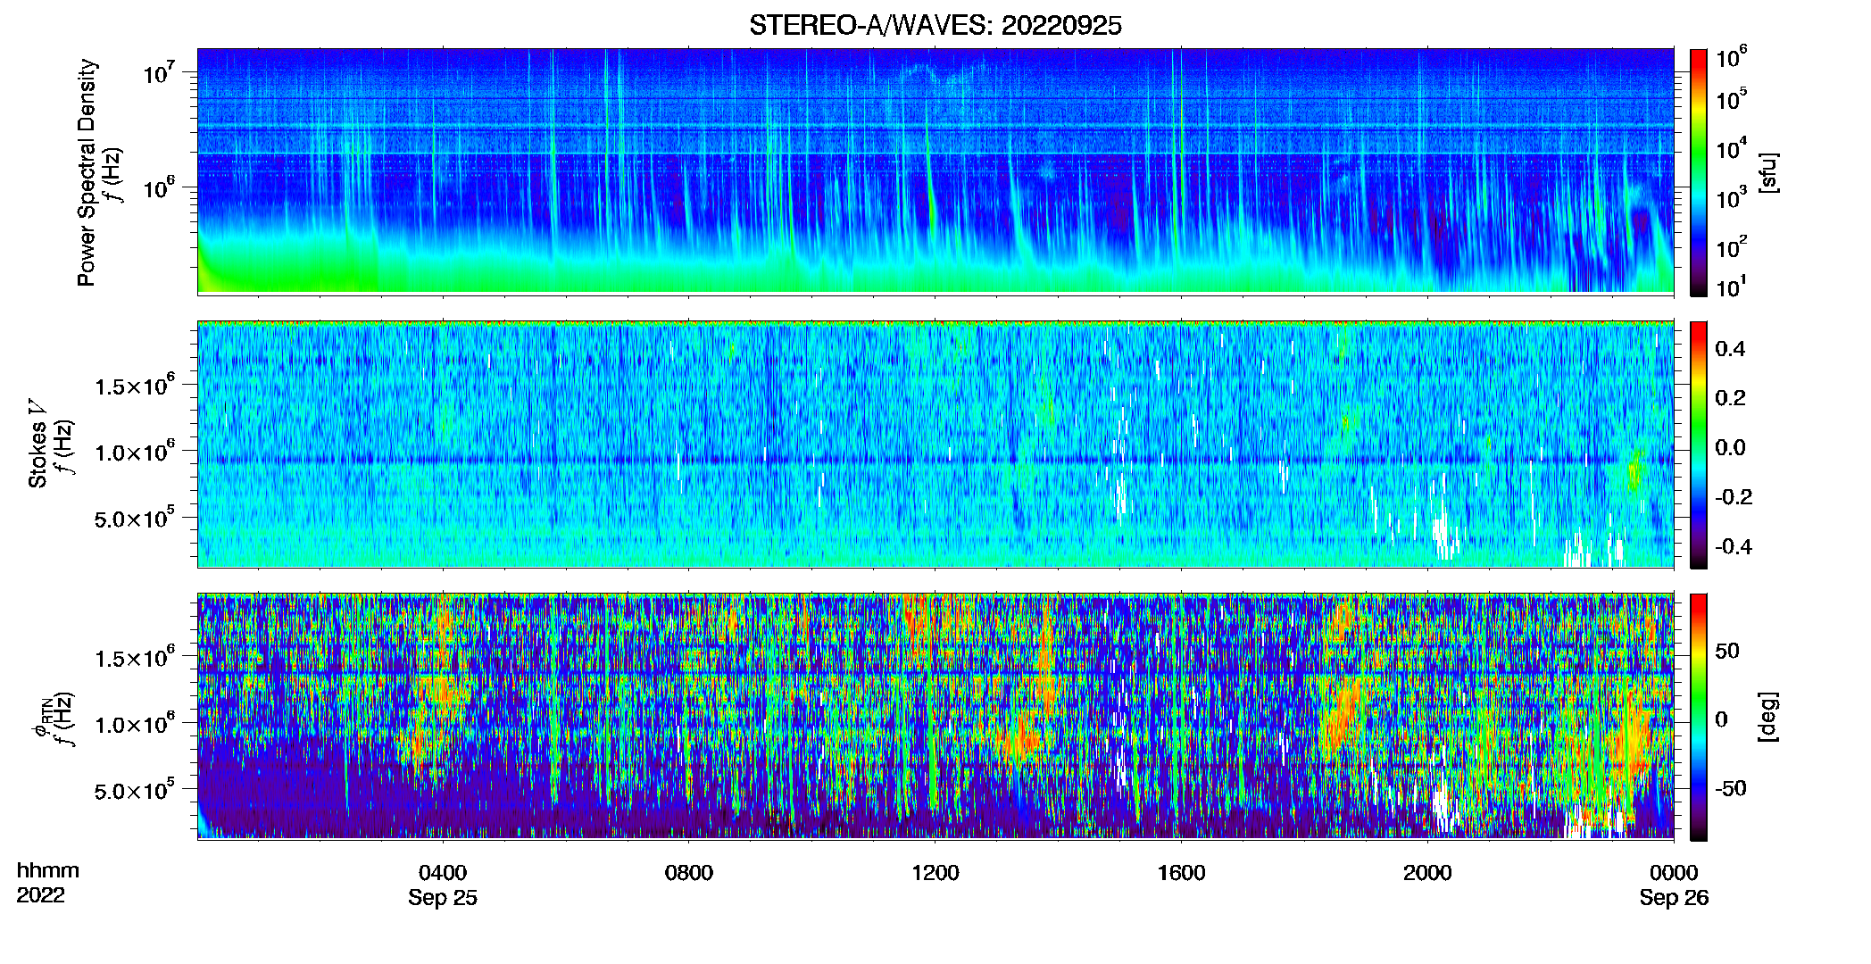Viewport: 1871px width, 964px height.
Task: Click the 50 label on the degrees colorbar
Action: 1727,651
